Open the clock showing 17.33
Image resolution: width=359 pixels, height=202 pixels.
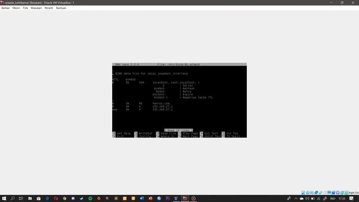coord(342,199)
